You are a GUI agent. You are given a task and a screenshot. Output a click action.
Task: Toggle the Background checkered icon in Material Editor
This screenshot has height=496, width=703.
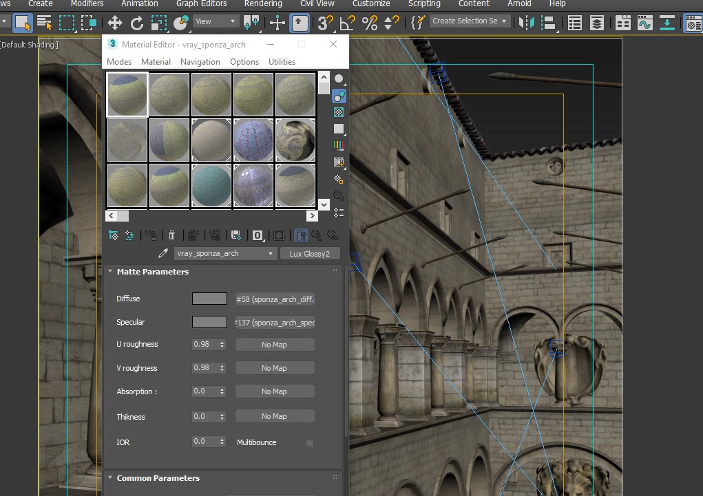[339, 112]
